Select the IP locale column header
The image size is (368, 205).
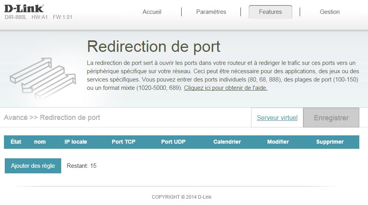click(76, 142)
